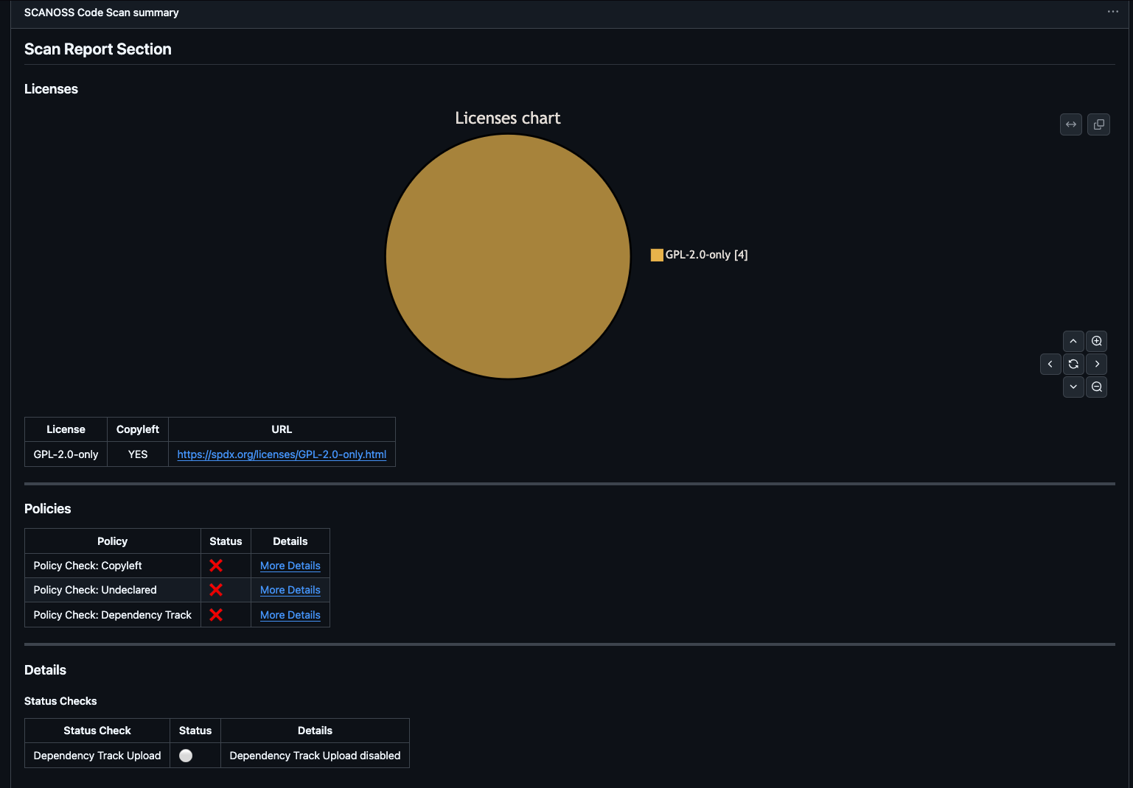Screen dimensions: 1133x788
Task: Reset the chart view
Action: (1073, 364)
